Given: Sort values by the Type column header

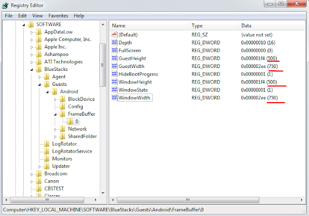Looking at the screenshot, I should pos(214,26).
